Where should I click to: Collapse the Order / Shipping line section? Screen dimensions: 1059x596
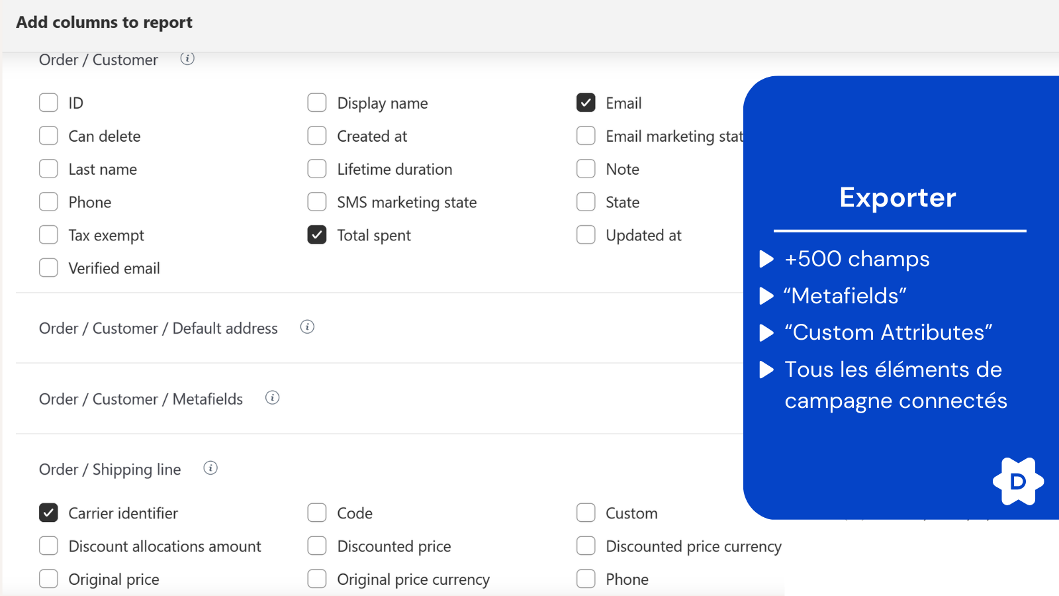110,470
